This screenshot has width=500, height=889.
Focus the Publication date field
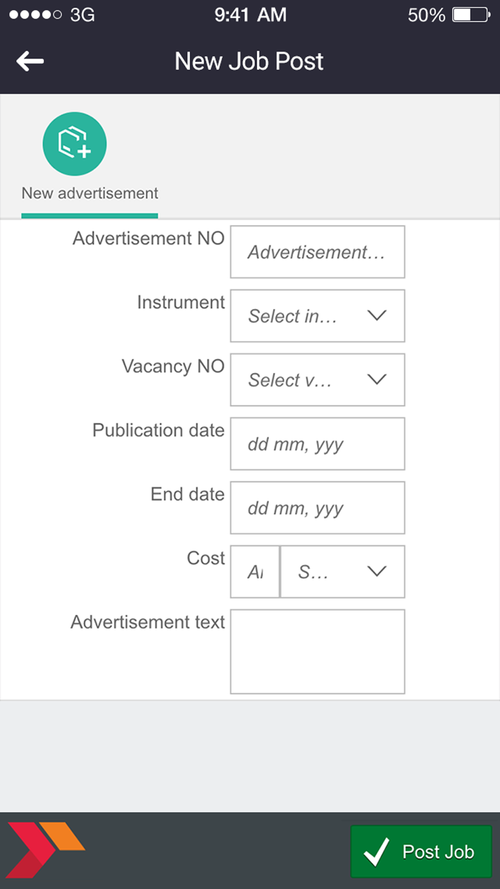317,444
